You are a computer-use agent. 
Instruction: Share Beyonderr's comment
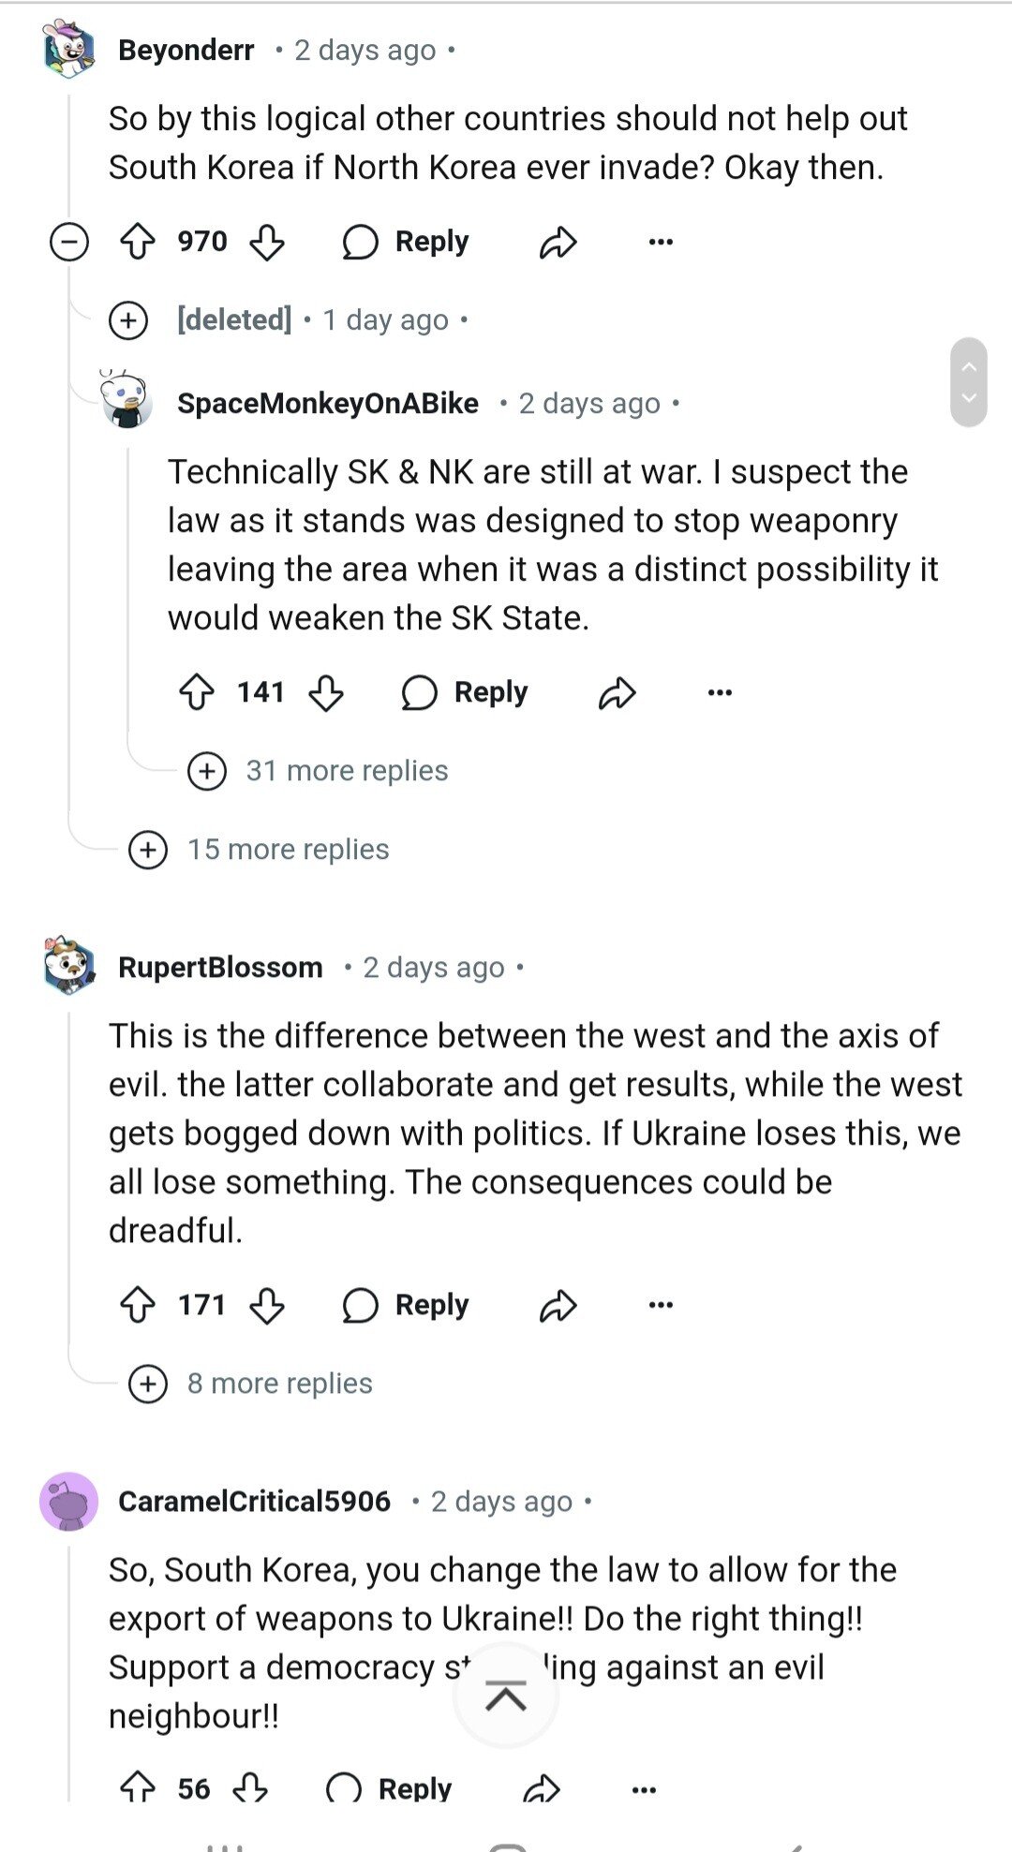pos(558,242)
